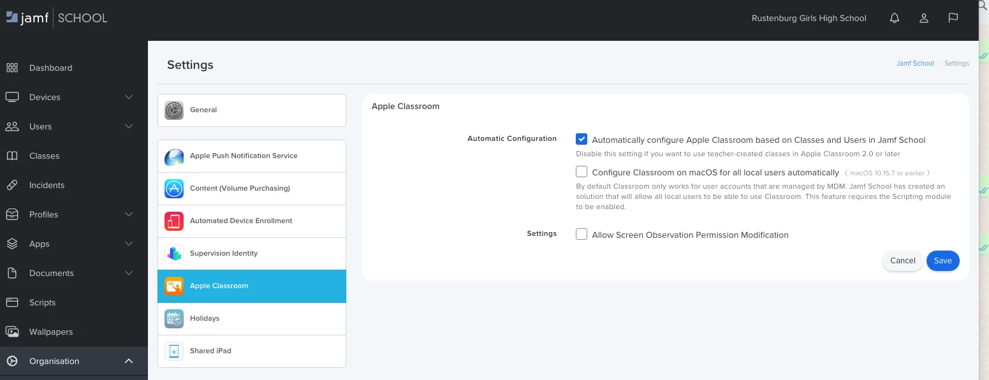Open the user account icon
This screenshot has height=380, width=989.
pos(924,18)
